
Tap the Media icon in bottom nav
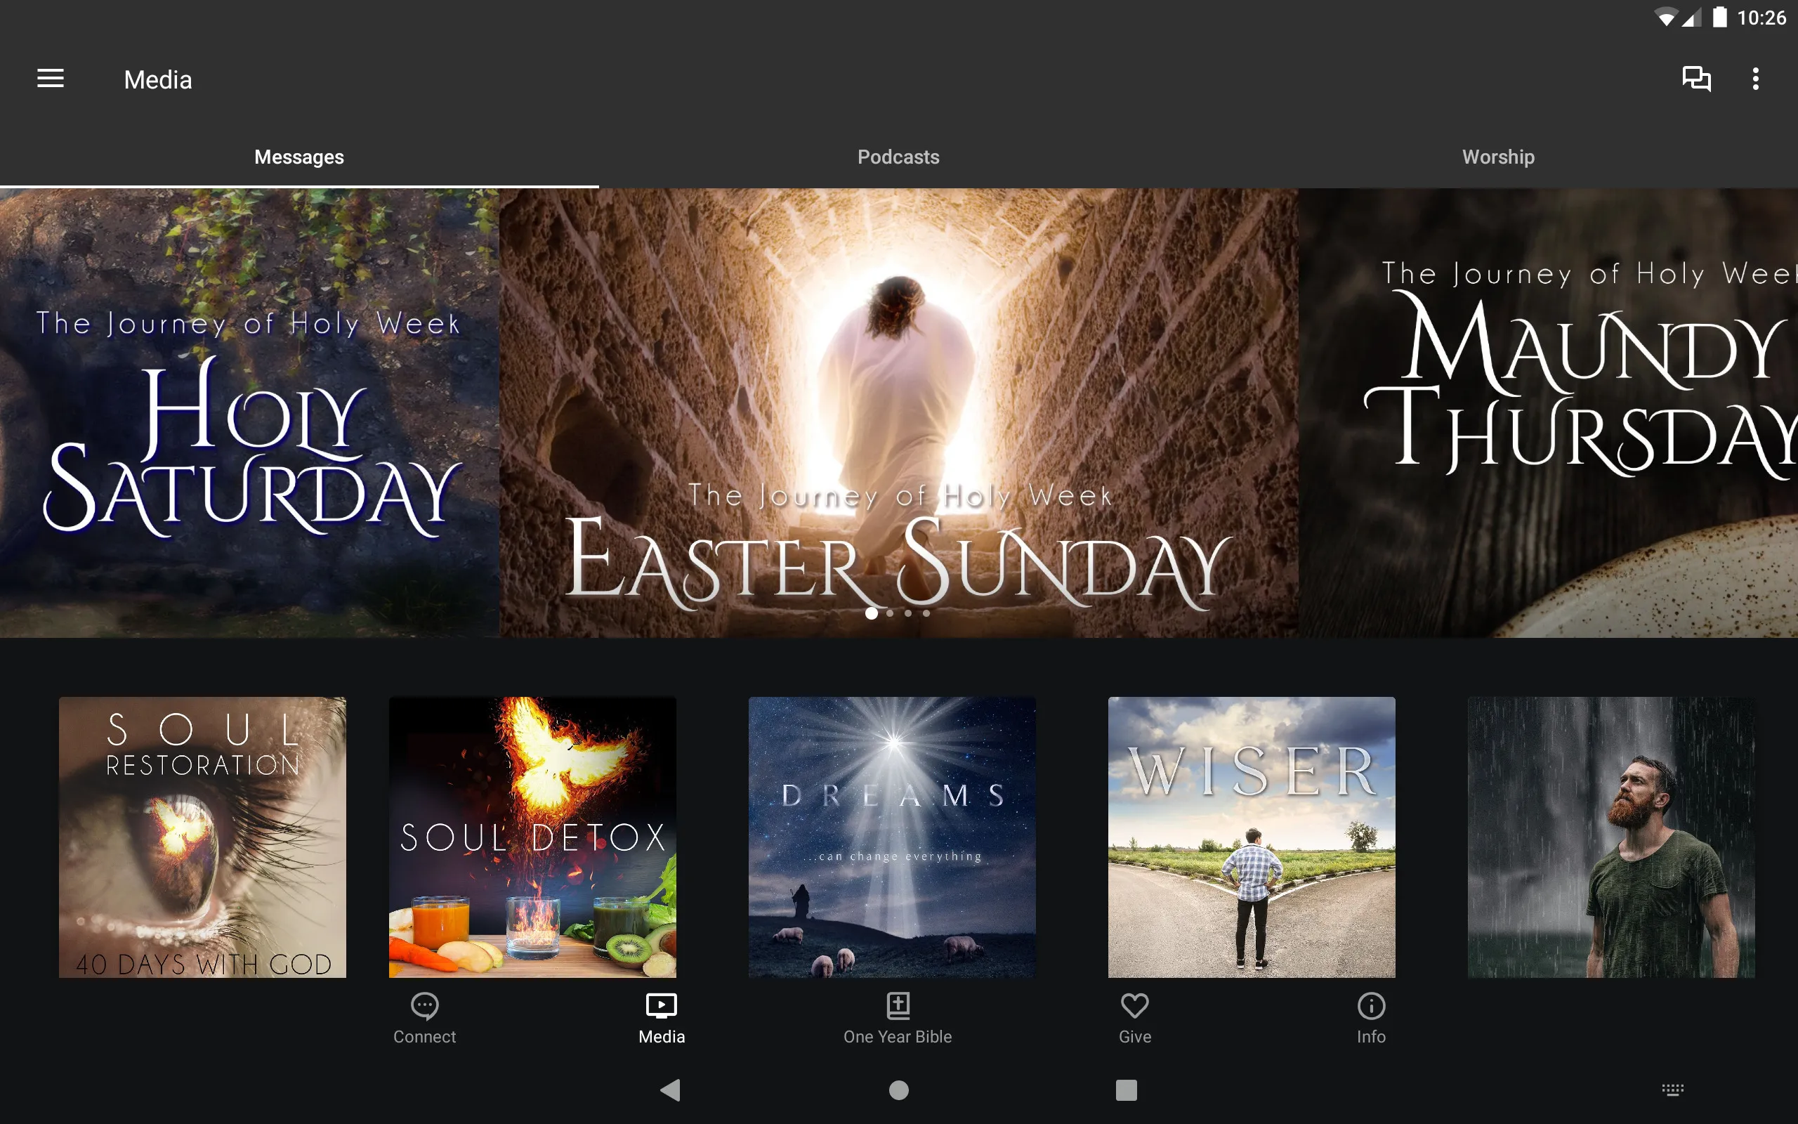coord(660,1017)
